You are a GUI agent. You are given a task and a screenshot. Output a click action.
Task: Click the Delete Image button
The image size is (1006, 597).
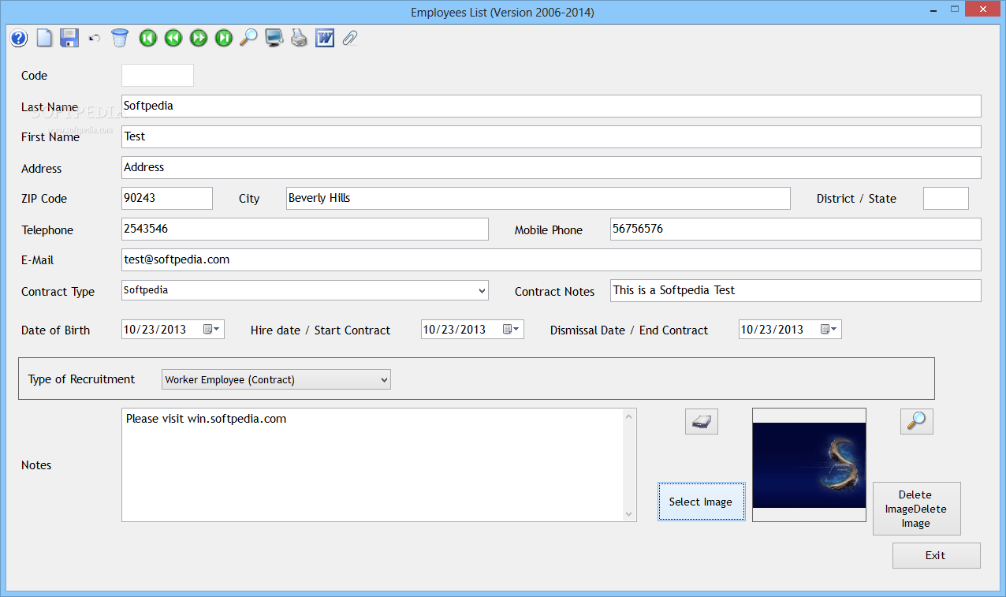[916, 509]
